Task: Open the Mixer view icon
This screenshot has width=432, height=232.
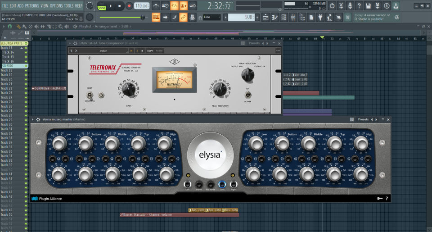Action: (293, 18)
